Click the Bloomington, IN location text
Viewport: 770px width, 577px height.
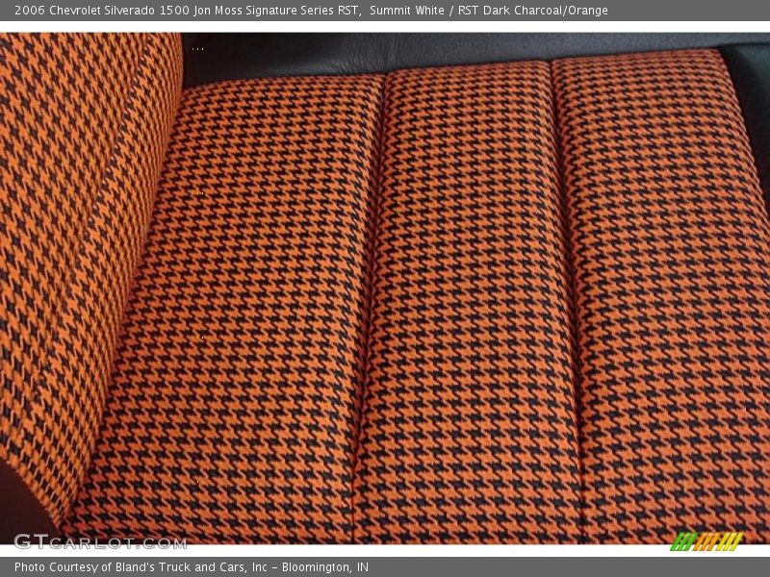click(324, 567)
